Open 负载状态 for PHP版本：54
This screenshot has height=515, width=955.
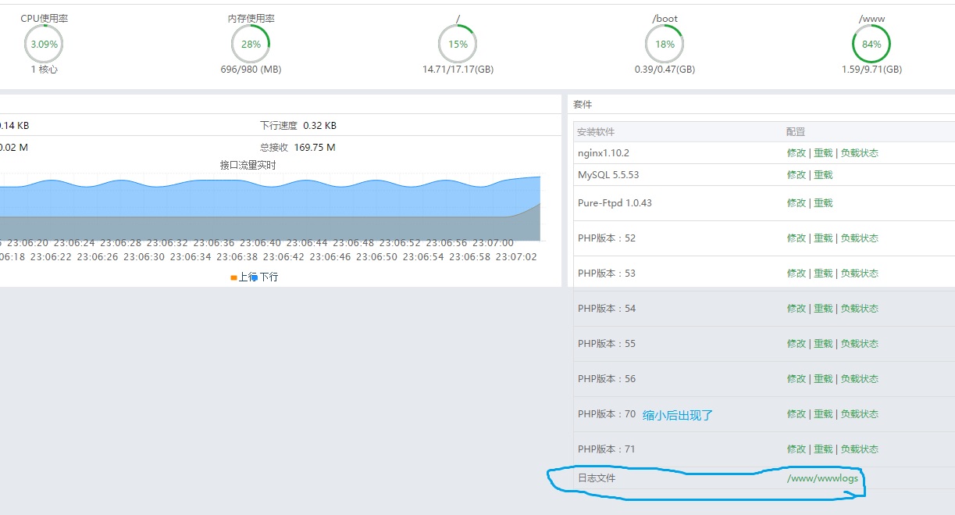(860, 309)
